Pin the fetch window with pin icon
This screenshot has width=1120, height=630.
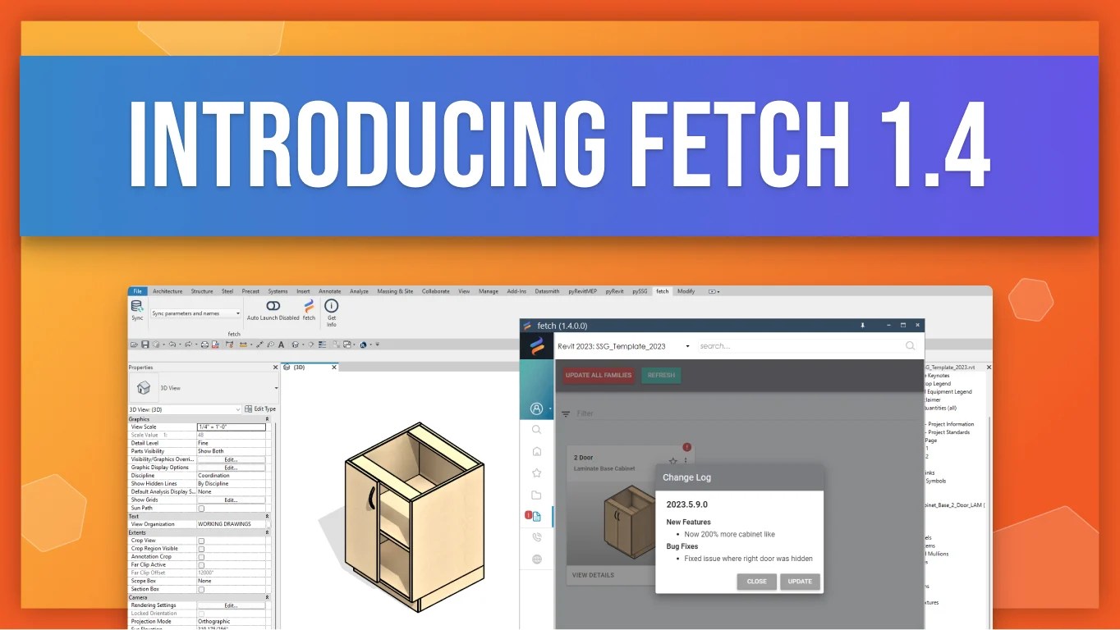862,326
